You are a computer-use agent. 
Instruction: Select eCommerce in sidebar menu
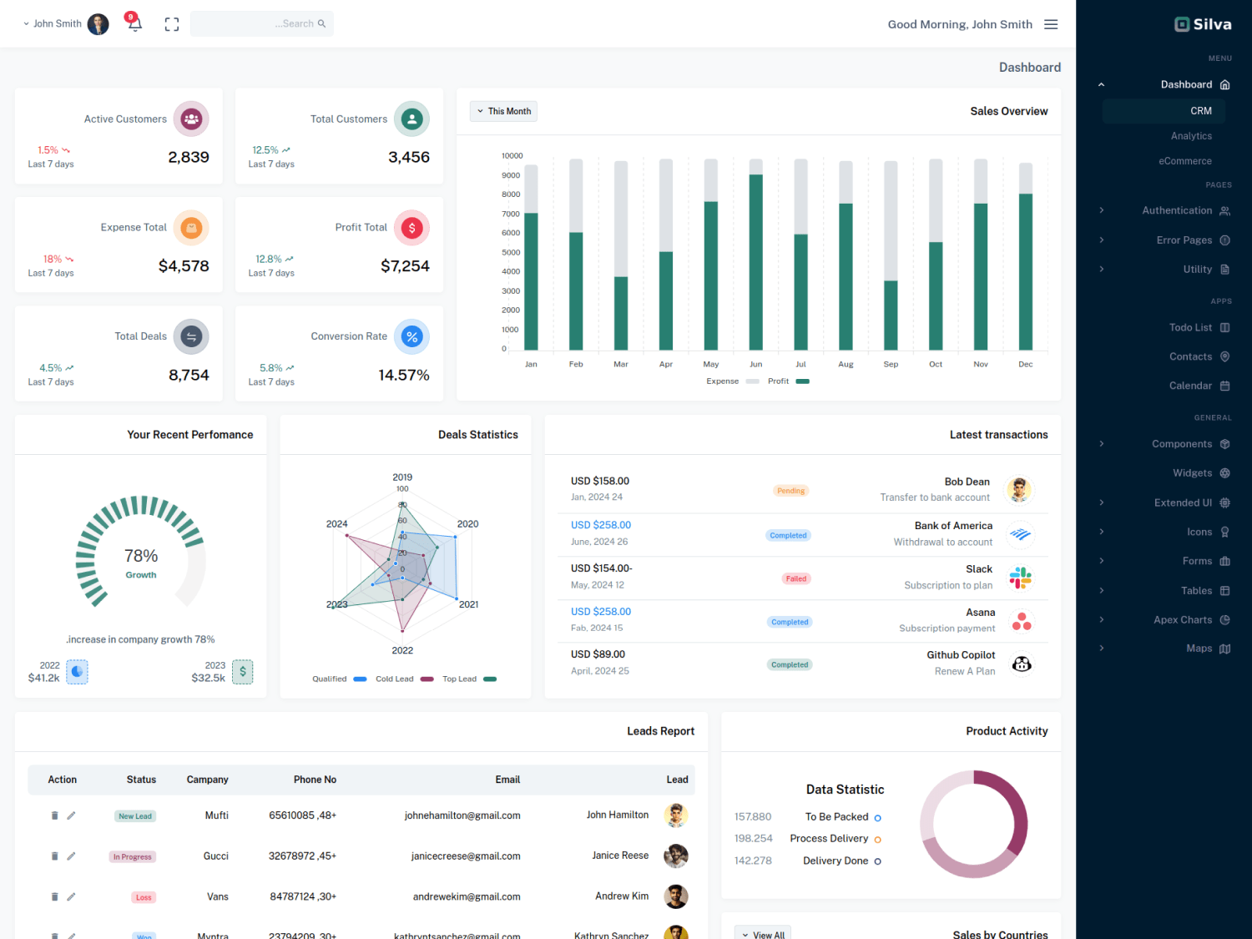point(1184,161)
